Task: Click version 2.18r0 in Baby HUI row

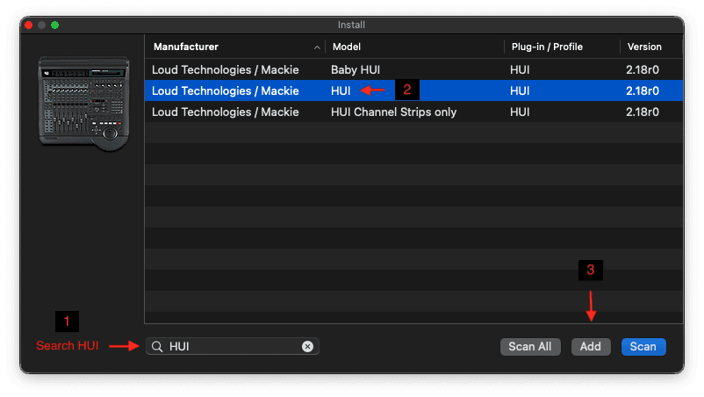Action: (x=643, y=69)
